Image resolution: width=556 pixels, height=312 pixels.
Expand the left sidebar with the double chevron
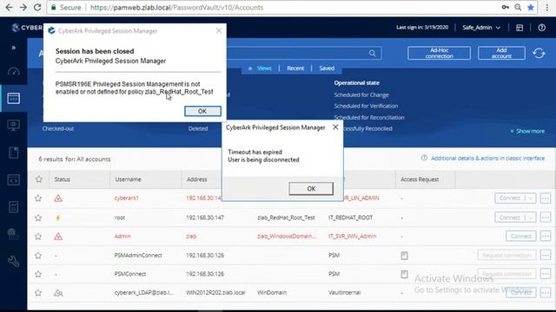(x=14, y=48)
